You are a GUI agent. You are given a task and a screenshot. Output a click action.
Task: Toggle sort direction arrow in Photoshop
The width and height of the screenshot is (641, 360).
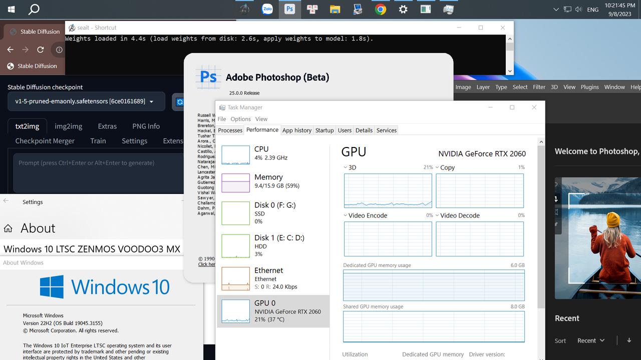point(629,340)
